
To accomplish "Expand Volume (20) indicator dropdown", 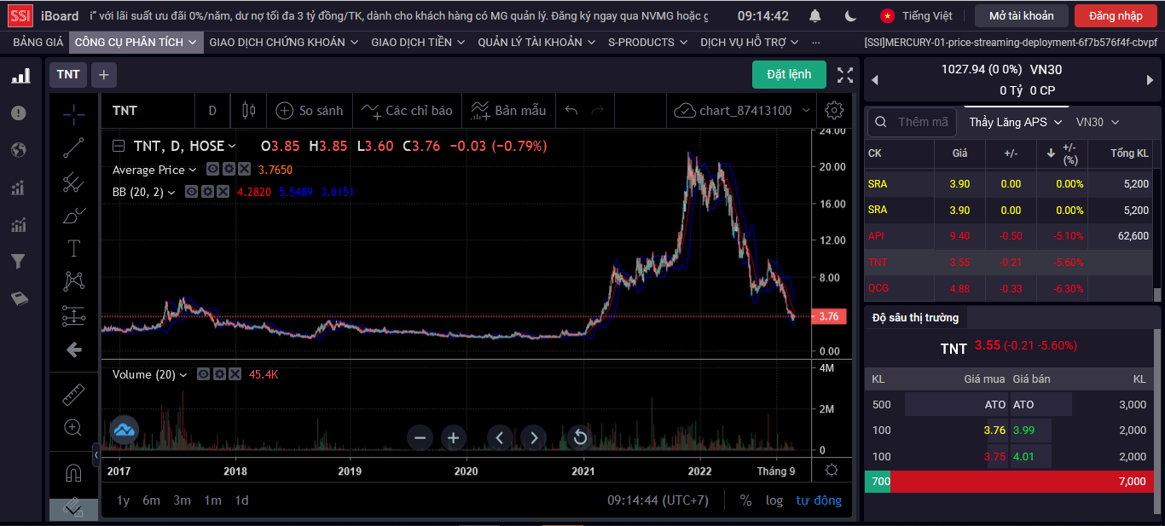I will click(x=183, y=374).
